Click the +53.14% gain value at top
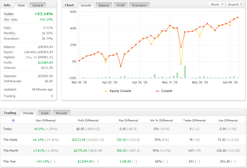This screenshot has height=168, width=247. (x=44, y=14)
